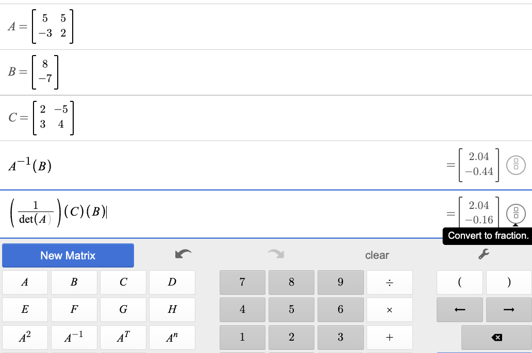Select the Aⁿ matrix power icon
Screen dimensions: 532x353
(172, 337)
